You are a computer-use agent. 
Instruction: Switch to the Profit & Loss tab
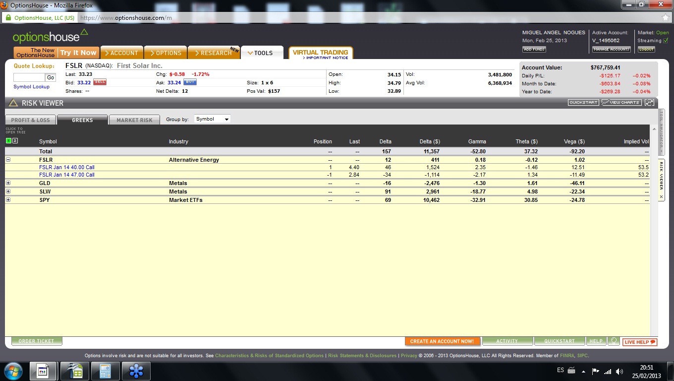click(31, 120)
